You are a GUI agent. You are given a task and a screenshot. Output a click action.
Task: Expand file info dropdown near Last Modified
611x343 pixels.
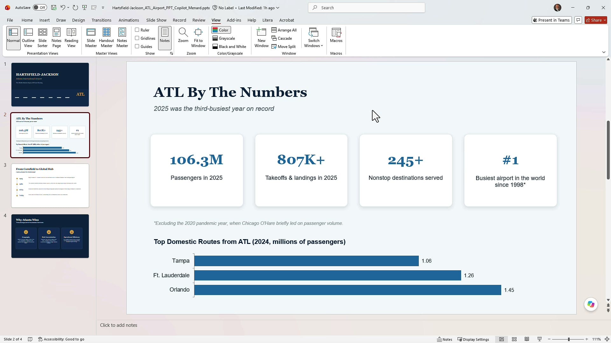(x=277, y=8)
